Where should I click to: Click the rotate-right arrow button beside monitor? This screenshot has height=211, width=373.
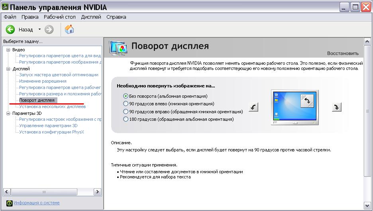[x=337, y=107]
